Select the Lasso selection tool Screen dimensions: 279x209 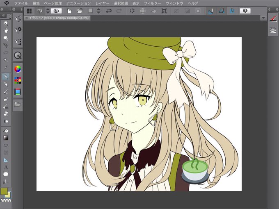pos(6,53)
